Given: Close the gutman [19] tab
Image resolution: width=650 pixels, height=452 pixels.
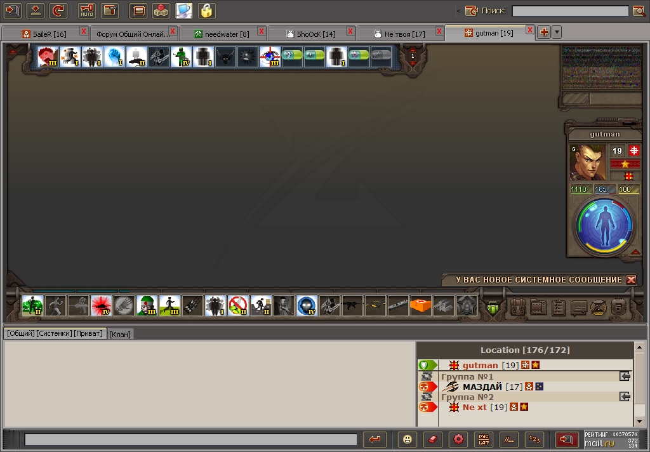Looking at the screenshot, I should click(529, 30).
